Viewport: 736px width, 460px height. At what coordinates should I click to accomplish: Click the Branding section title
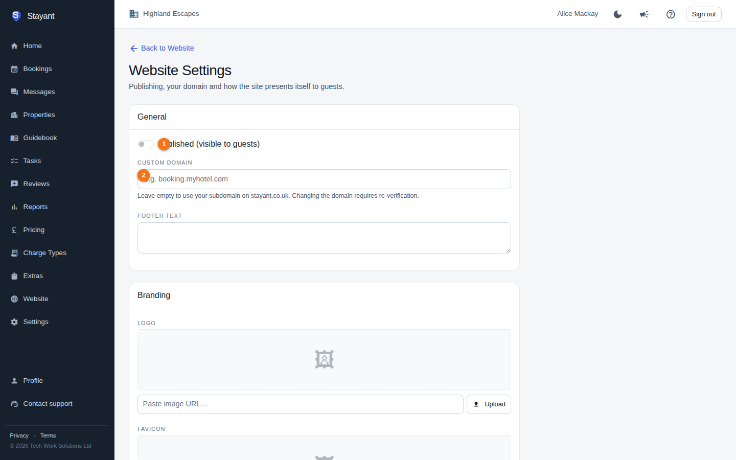154,295
